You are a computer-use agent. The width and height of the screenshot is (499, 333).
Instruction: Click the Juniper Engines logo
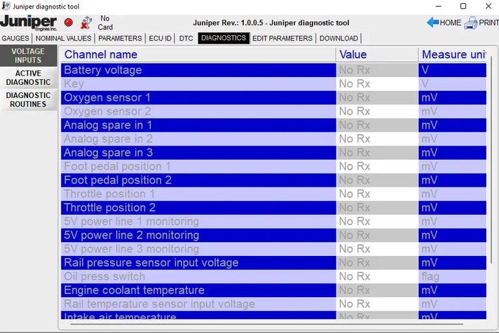tap(29, 23)
